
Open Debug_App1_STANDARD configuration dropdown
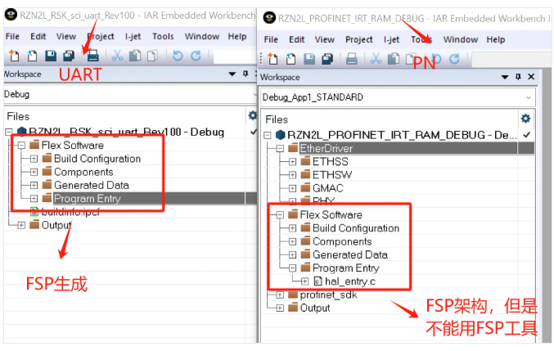click(528, 97)
